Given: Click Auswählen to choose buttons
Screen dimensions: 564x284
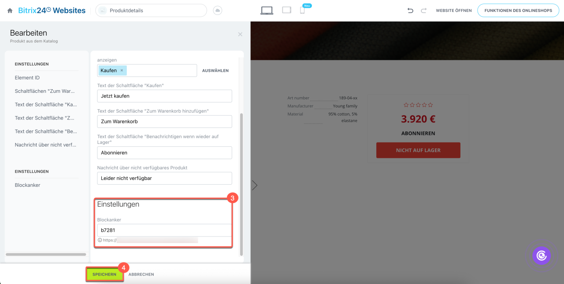Looking at the screenshot, I should (x=215, y=70).
